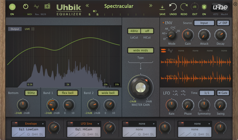Open the third slot none source dropdown
Screen dimensions: 238x140
pyautogui.click(x=154, y=124)
